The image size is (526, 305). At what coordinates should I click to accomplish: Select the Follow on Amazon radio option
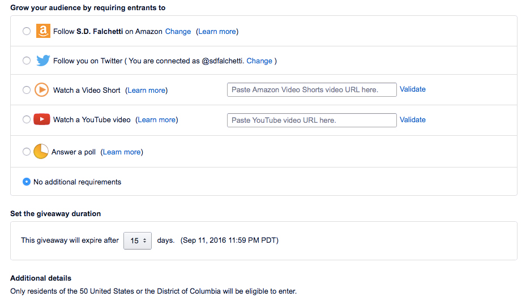27,31
